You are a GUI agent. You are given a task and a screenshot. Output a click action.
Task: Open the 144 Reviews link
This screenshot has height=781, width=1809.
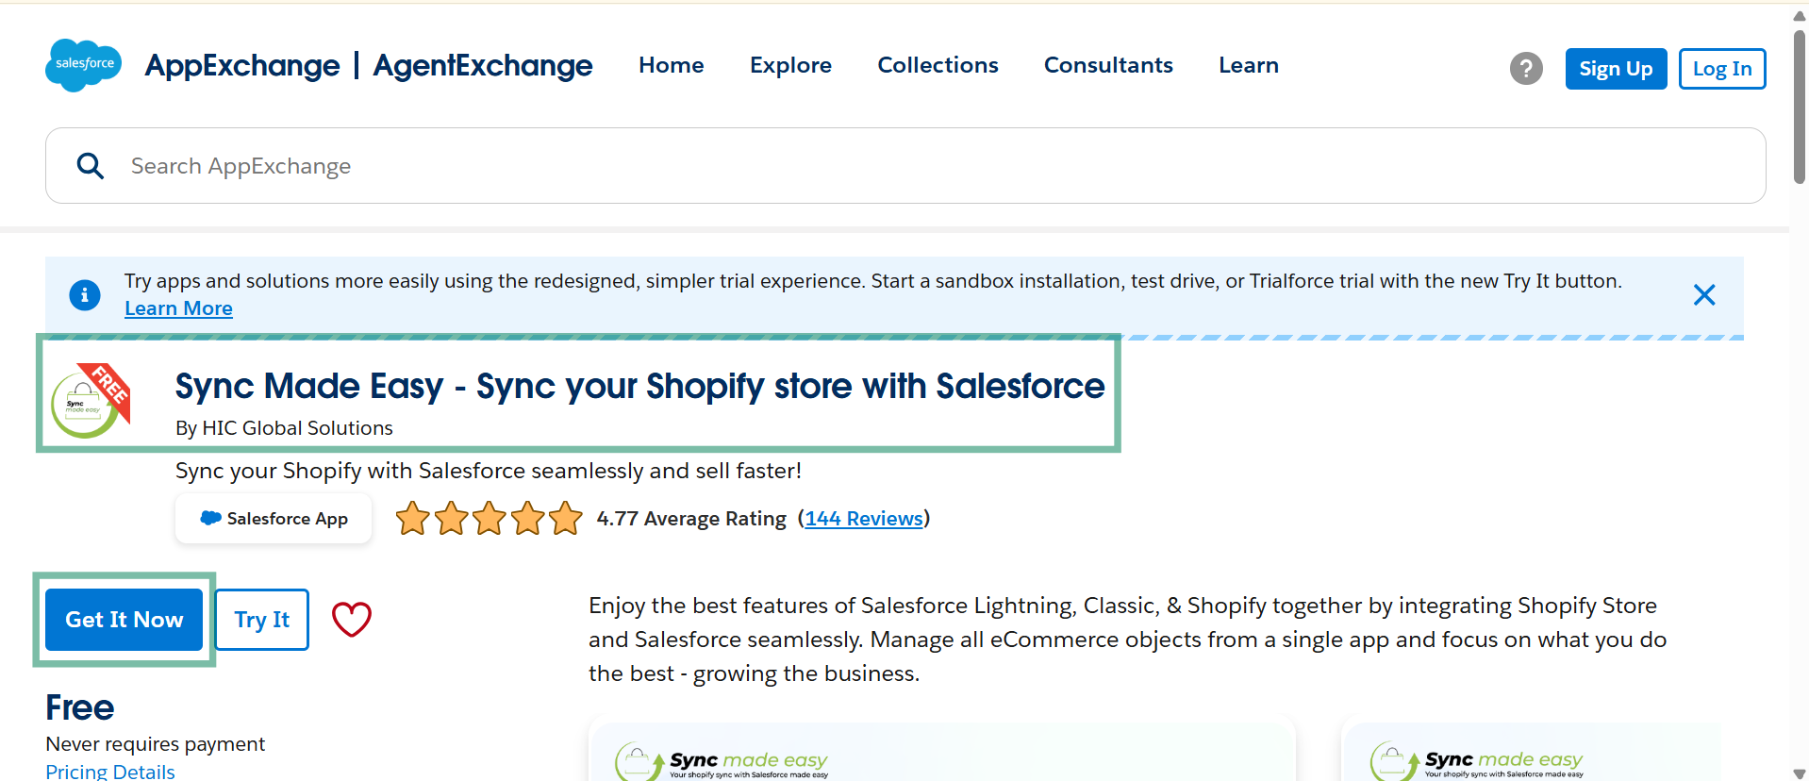point(863,519)
